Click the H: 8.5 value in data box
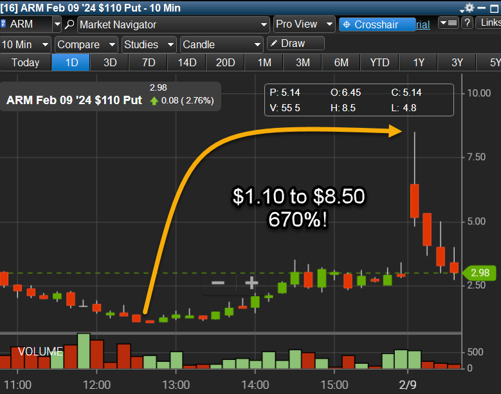The height and width of the screenshot is (394, 501). click(343, 108)
